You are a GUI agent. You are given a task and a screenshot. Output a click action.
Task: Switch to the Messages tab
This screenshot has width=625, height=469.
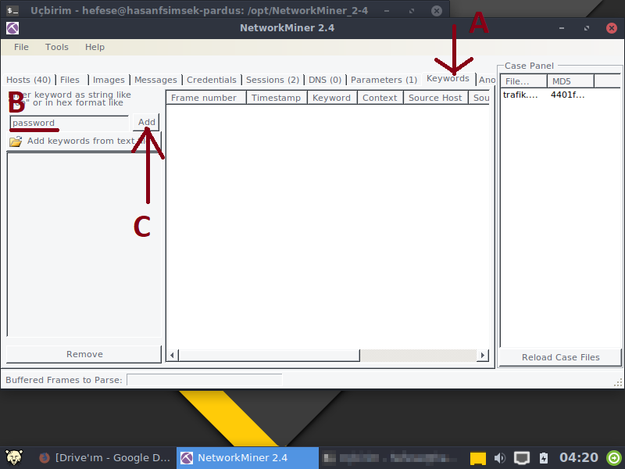pyautogui.click(x=155, y=80)
